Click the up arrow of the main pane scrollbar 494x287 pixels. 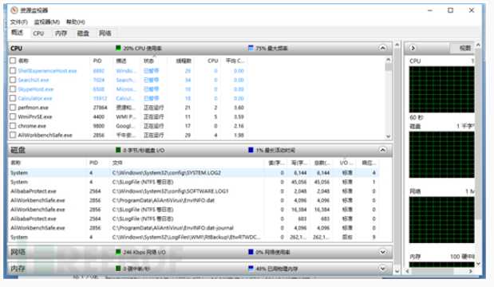click(397, 45)
